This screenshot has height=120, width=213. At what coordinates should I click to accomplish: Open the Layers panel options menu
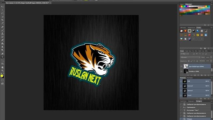[211, 51]
